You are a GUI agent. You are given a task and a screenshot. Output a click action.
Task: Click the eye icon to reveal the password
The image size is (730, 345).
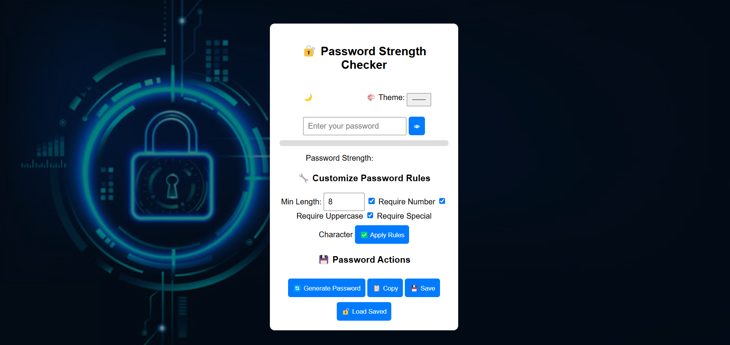(x=417, y=126)
